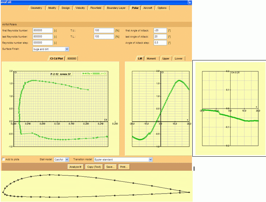Screen dimensions: 266x202
Task: Switch to Boundary Layer tab
Action: 116,8
